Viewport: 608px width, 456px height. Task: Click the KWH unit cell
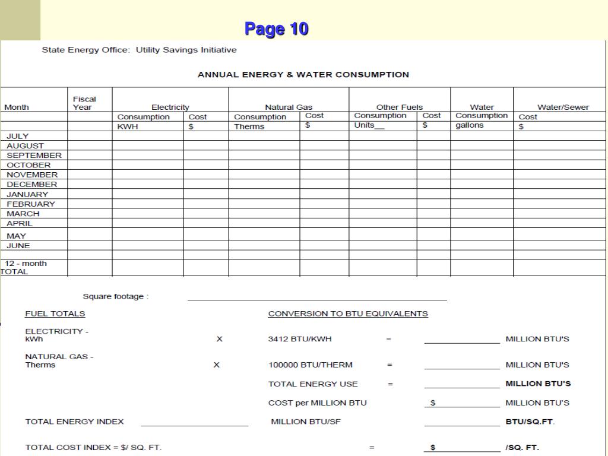pyautogui.click(x=128, y=126)
